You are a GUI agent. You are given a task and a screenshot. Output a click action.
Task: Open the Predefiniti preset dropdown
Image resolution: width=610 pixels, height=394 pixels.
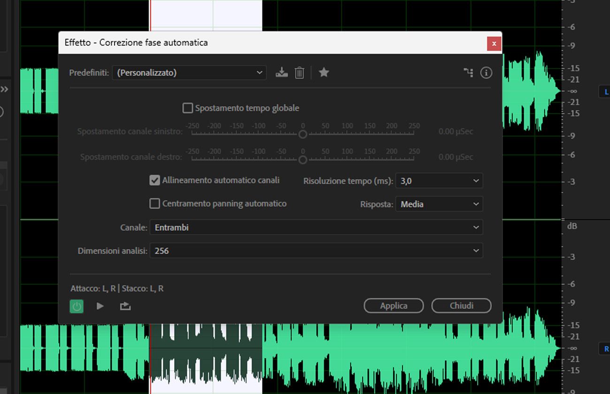coord(189,73)
